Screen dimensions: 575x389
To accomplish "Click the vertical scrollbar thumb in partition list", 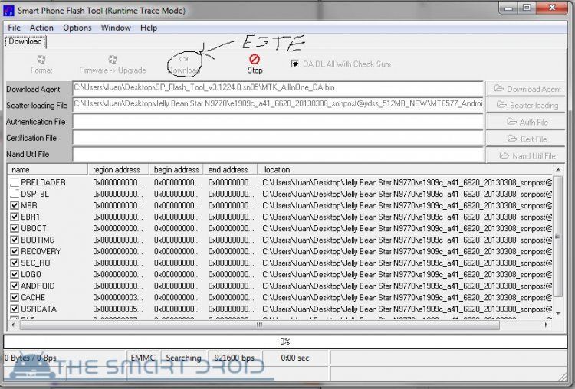I will point(558,236).
